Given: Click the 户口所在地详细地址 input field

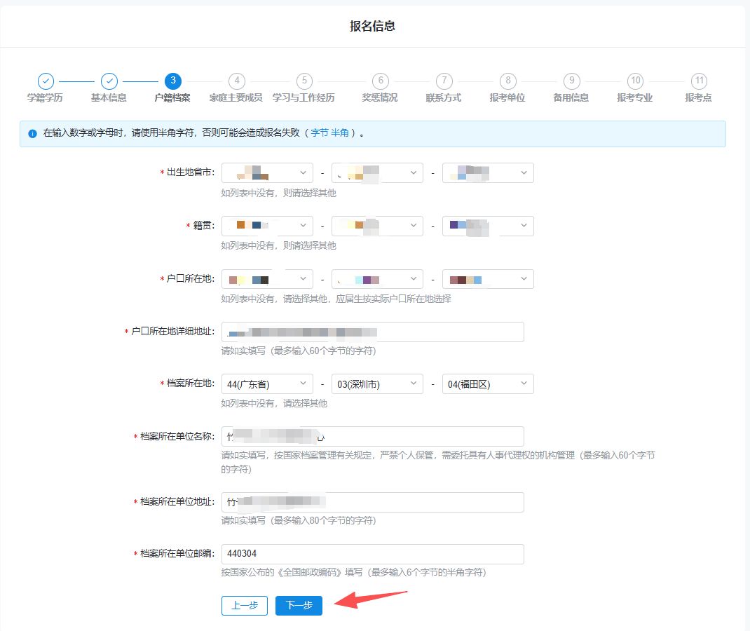Looking at the screenshot, I should pos(373,332).
